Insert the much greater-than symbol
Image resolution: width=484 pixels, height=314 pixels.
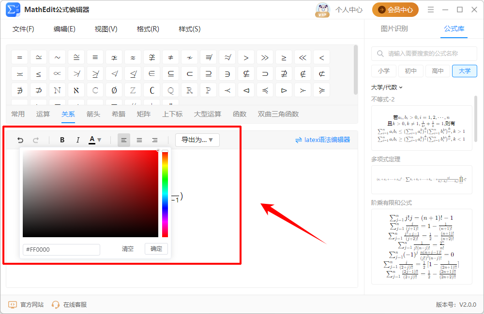coord(265,57)
